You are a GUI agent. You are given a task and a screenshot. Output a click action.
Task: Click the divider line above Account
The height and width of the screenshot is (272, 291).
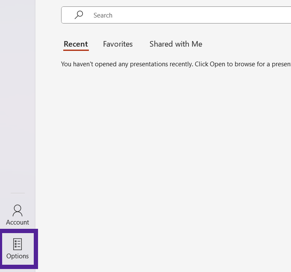tap(18, 193)
